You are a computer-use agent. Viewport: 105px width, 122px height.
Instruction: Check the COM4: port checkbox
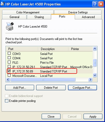click(x=9, y=58)
